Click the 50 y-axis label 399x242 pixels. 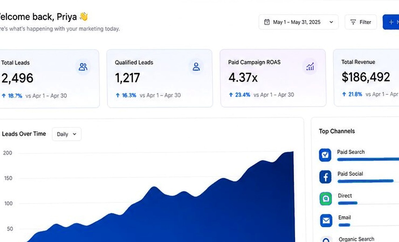pos(10,229)
